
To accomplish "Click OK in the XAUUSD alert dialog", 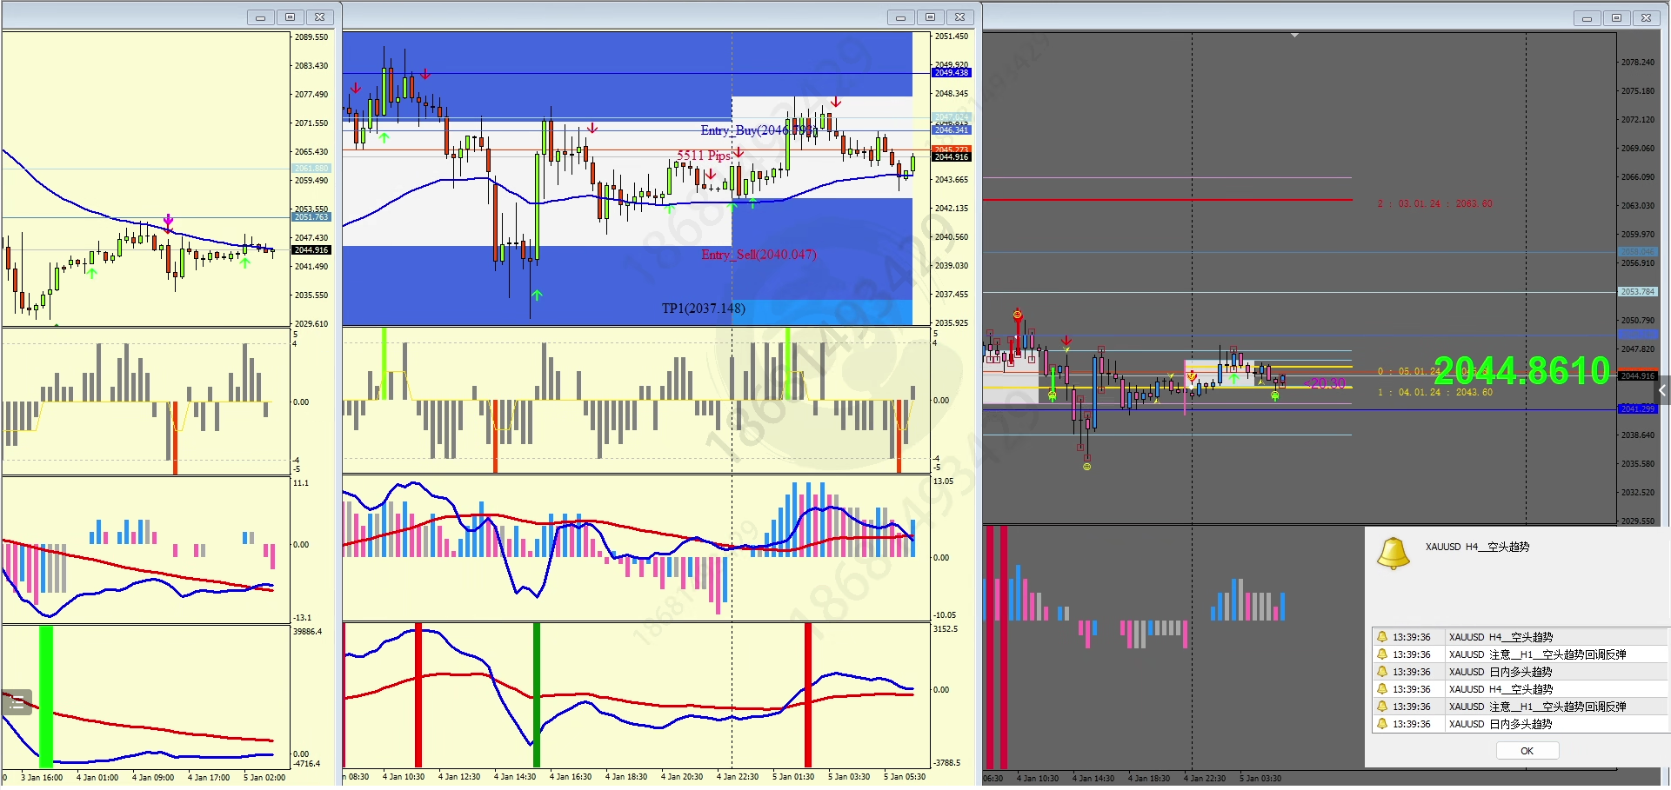I will click(1527, 751).
